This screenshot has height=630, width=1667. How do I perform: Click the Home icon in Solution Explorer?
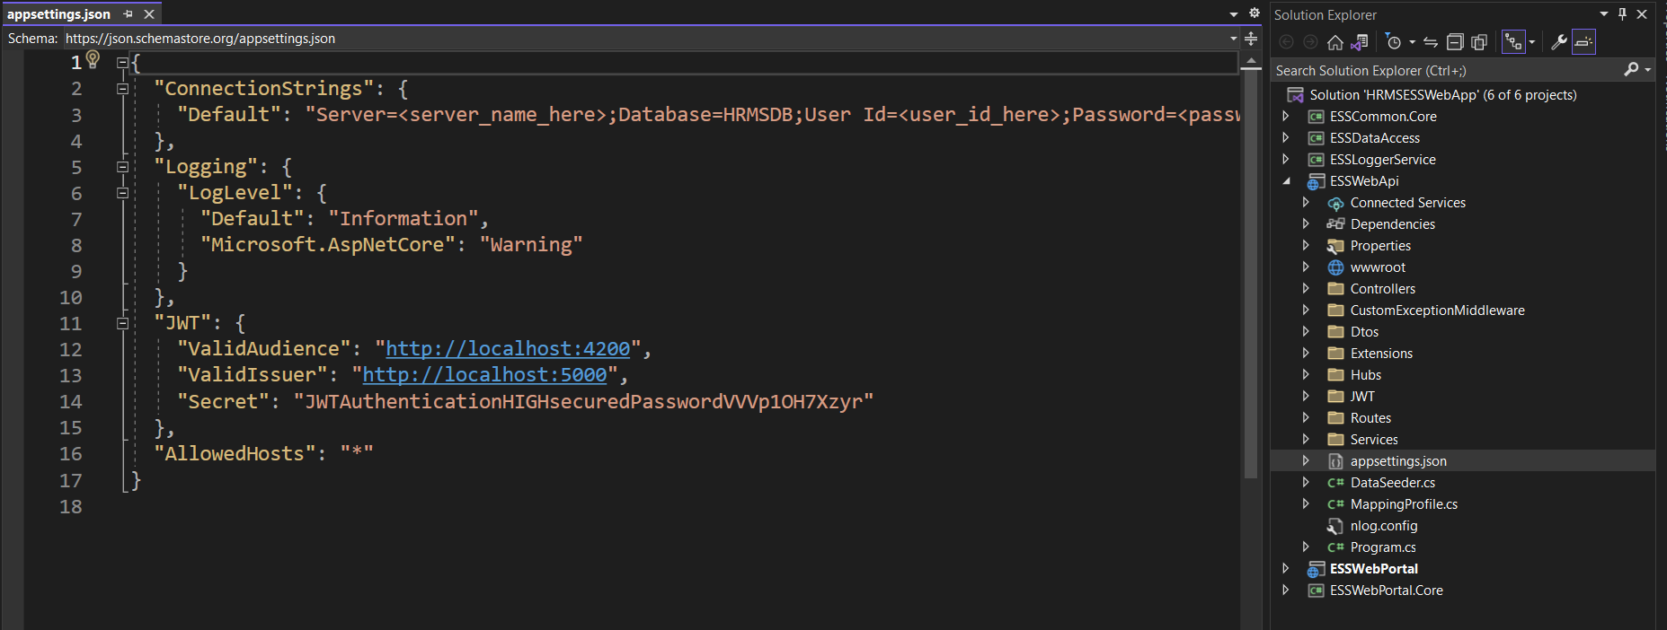tap(1335, 42)
